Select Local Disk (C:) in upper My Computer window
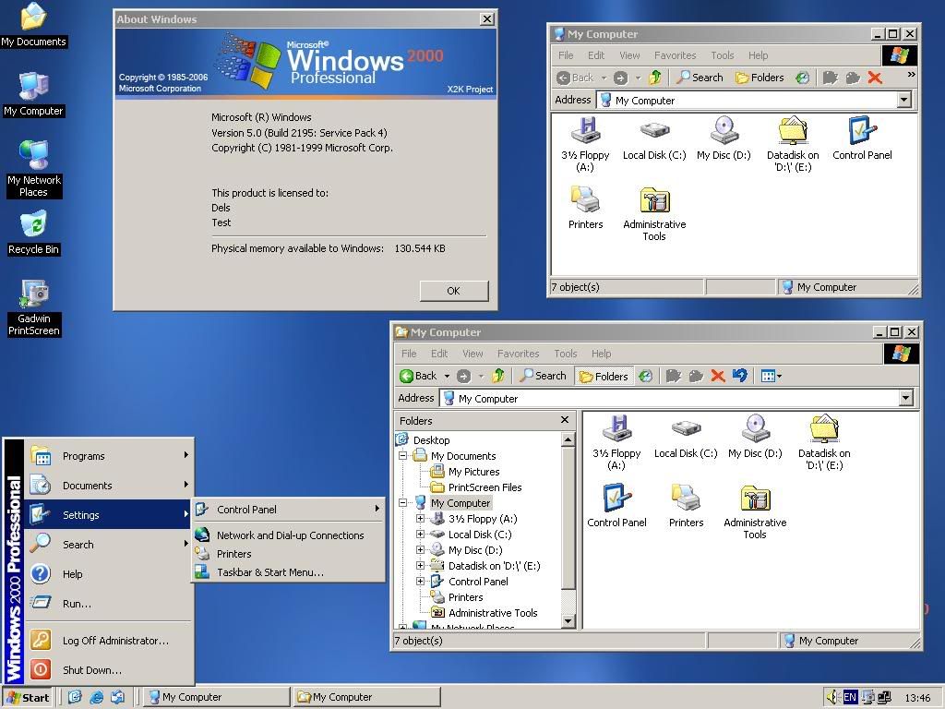945x709 pixels. pyautogui.click(x=654, y=138)
